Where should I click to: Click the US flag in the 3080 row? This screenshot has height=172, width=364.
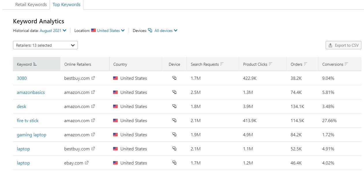pos(115,78)
